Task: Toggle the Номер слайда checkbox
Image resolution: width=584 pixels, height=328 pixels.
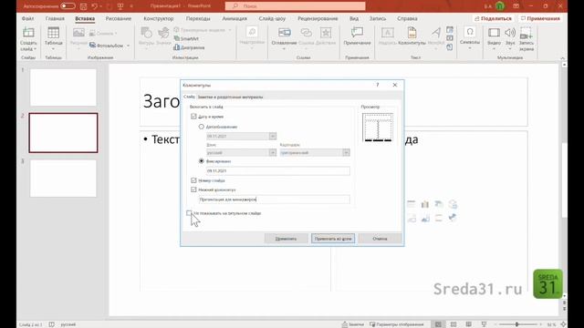Action: tap(193, 180)
